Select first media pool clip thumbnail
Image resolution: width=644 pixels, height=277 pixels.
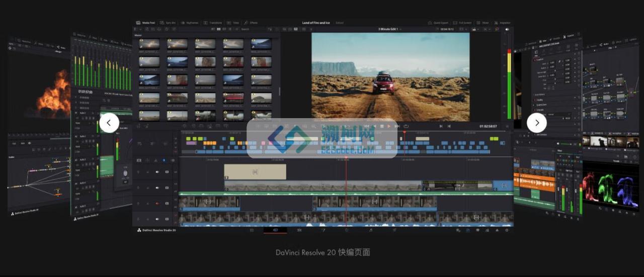coord(149,44)
